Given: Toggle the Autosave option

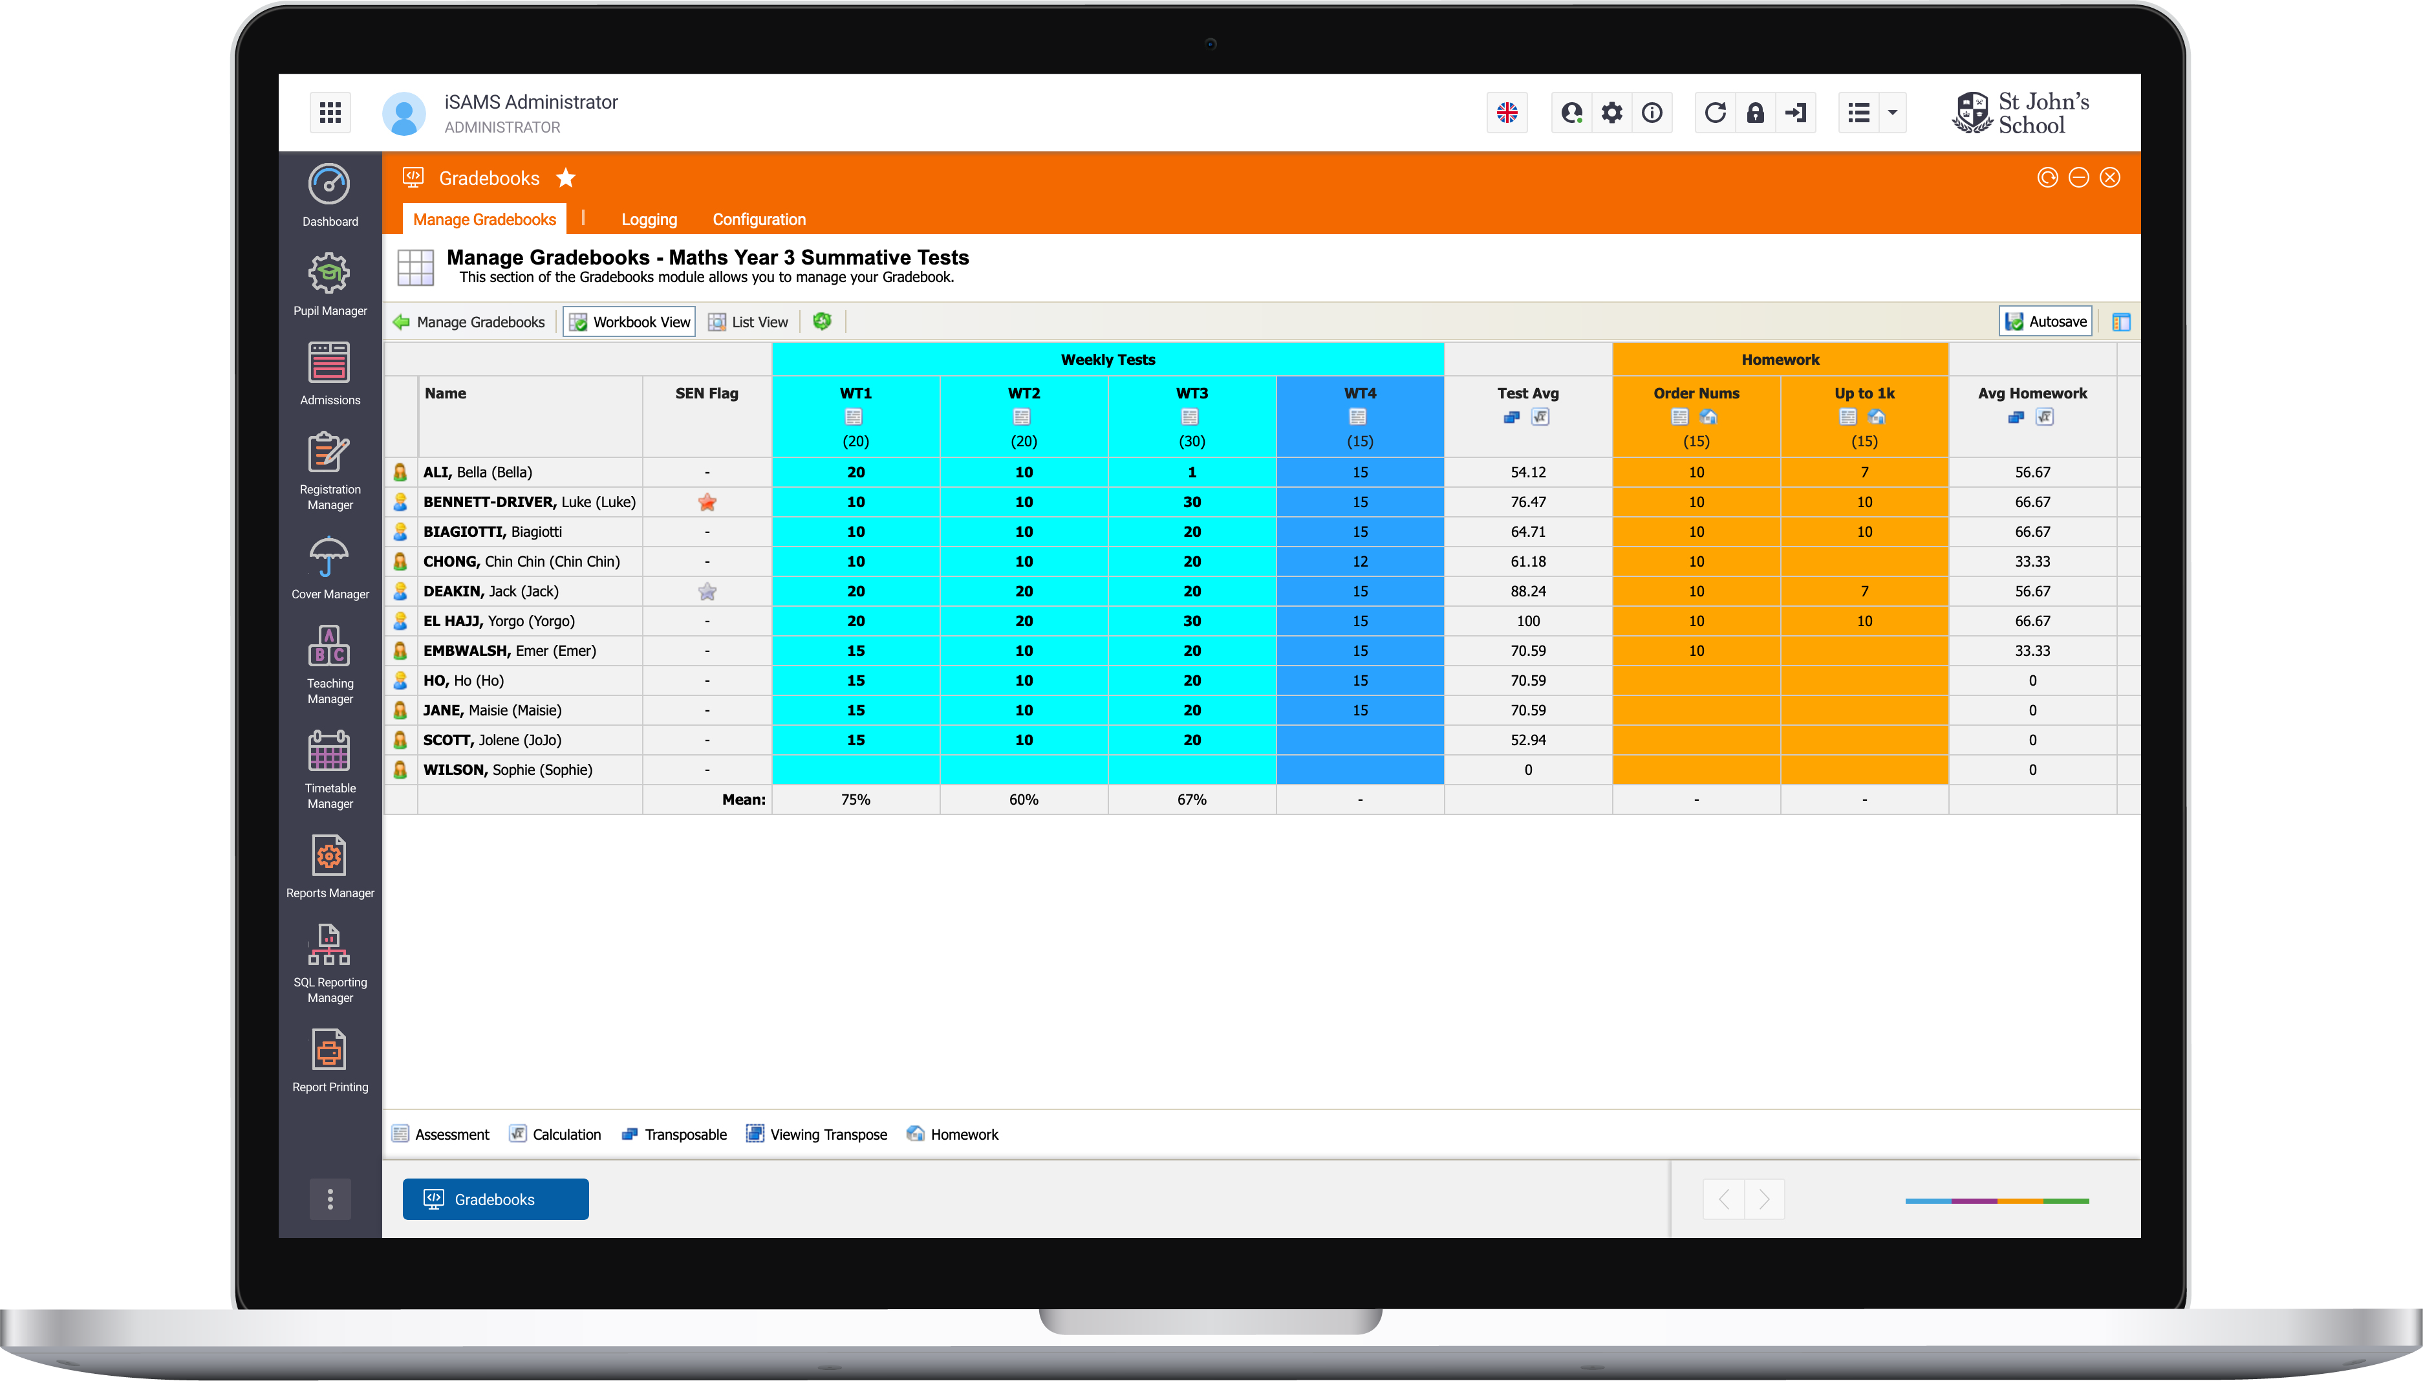Looking at the screenshot, I should click(x=2046, y=321).
